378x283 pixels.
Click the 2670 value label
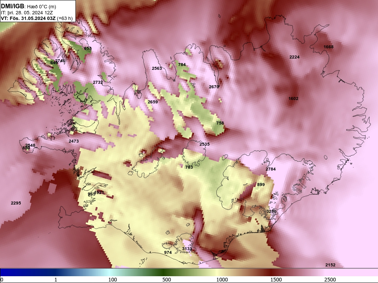click(x=214, y=87)
